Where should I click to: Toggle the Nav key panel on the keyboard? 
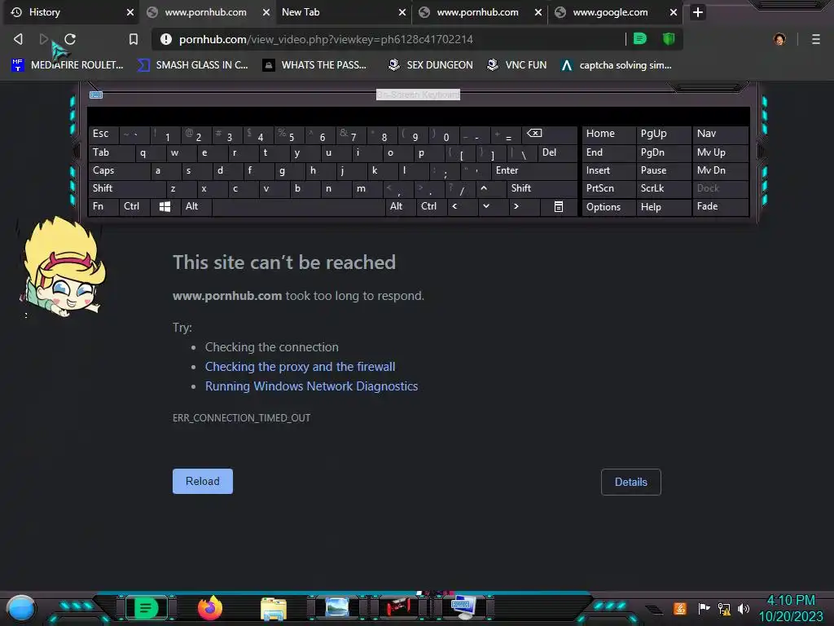721,134
